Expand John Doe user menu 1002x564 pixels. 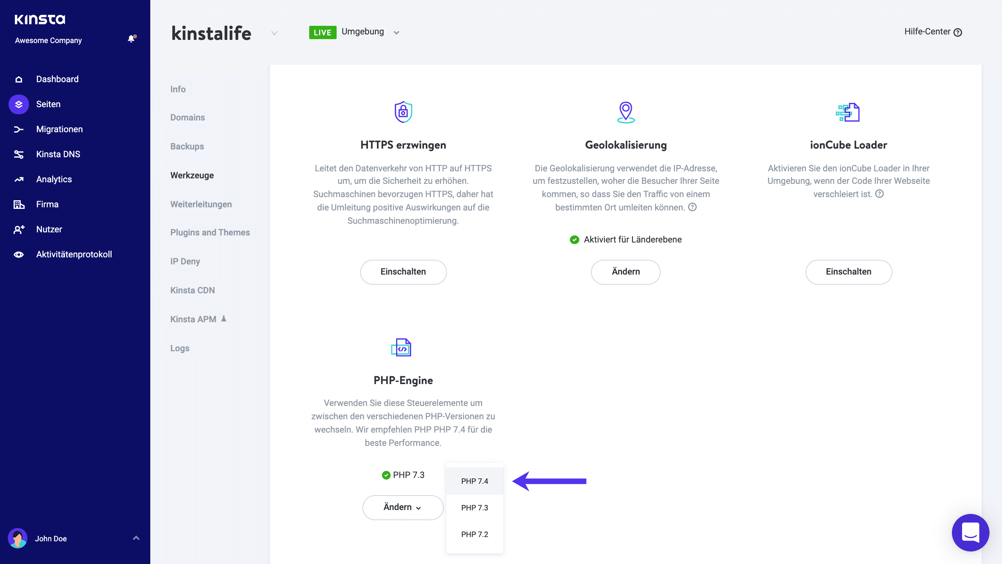(136, 538)
